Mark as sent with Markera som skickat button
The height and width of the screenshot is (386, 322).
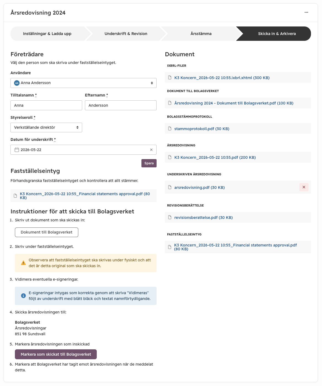[56, 354]
